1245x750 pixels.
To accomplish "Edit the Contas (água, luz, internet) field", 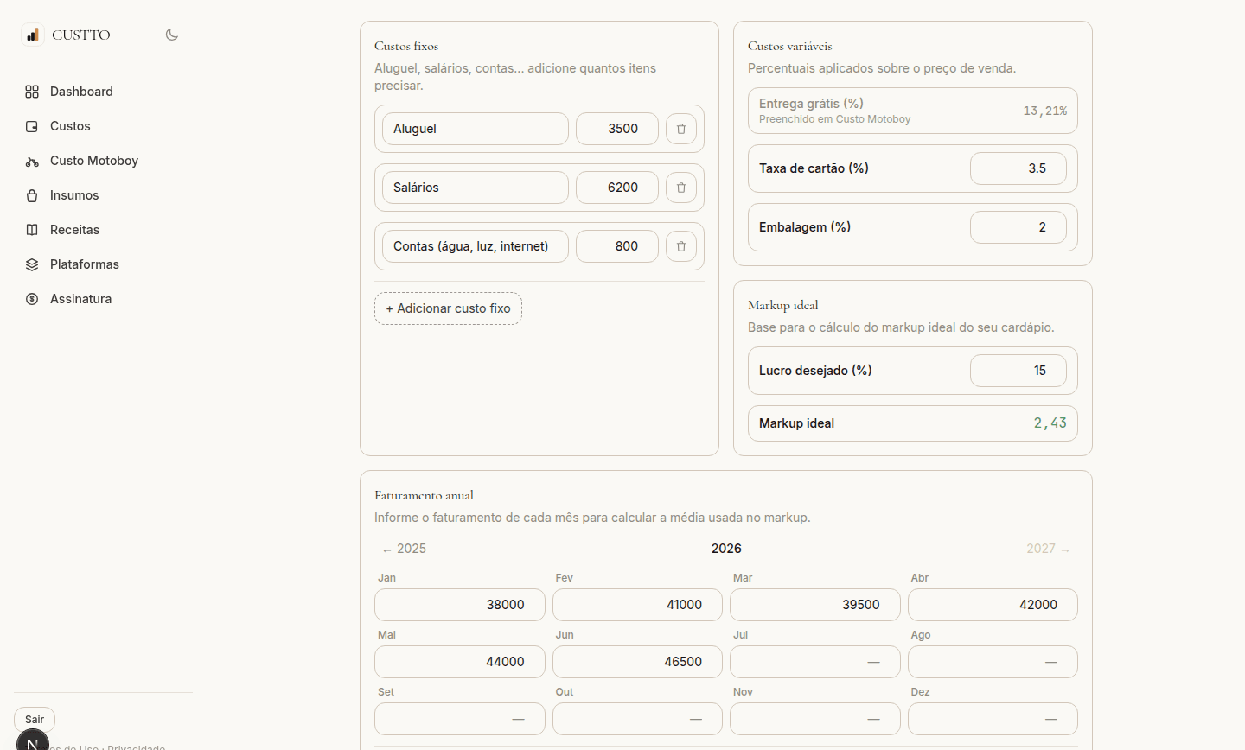I will tap(476, 246).
